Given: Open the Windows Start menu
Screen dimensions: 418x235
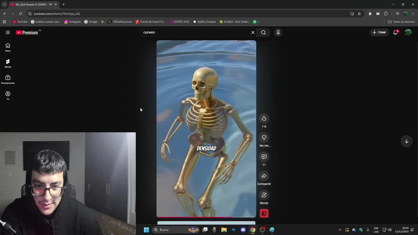Looking at the screenshot, I should [146, 230].
